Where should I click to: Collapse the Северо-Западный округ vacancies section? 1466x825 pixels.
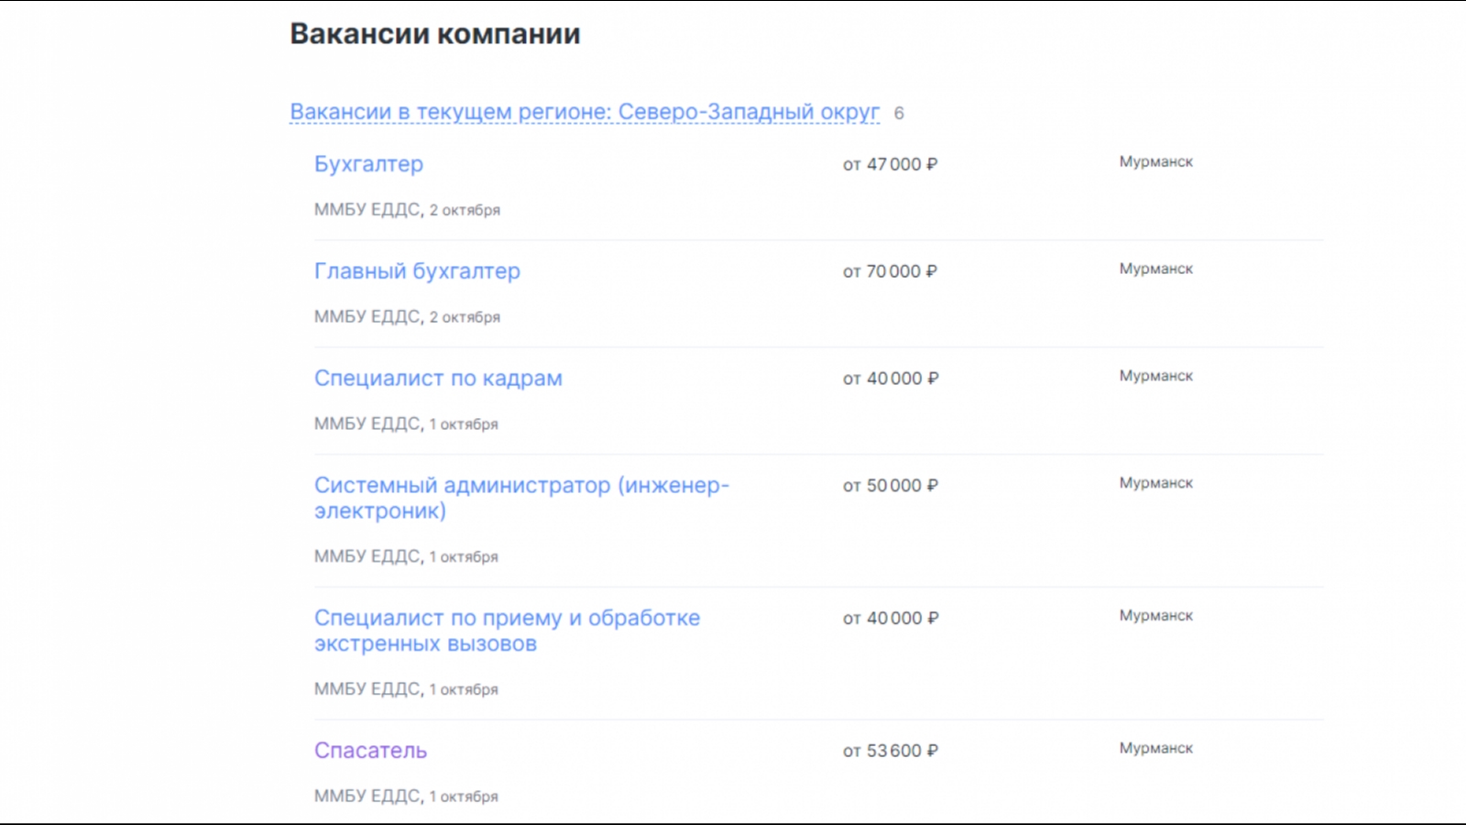[x=585, y=112]
